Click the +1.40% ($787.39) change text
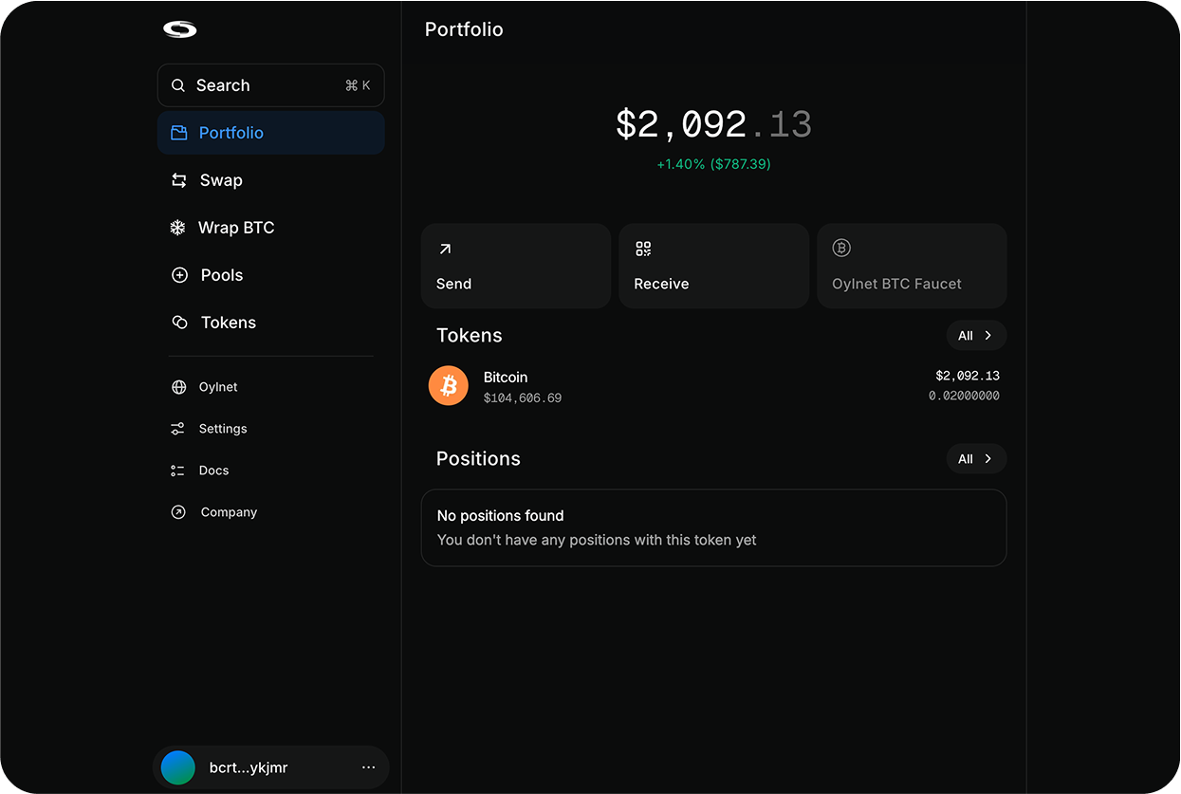Viewport: 1181px width, 794px height. click(713, 164)
